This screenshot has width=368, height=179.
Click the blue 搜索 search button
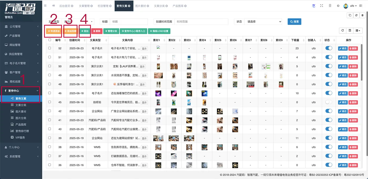(294, 22)
